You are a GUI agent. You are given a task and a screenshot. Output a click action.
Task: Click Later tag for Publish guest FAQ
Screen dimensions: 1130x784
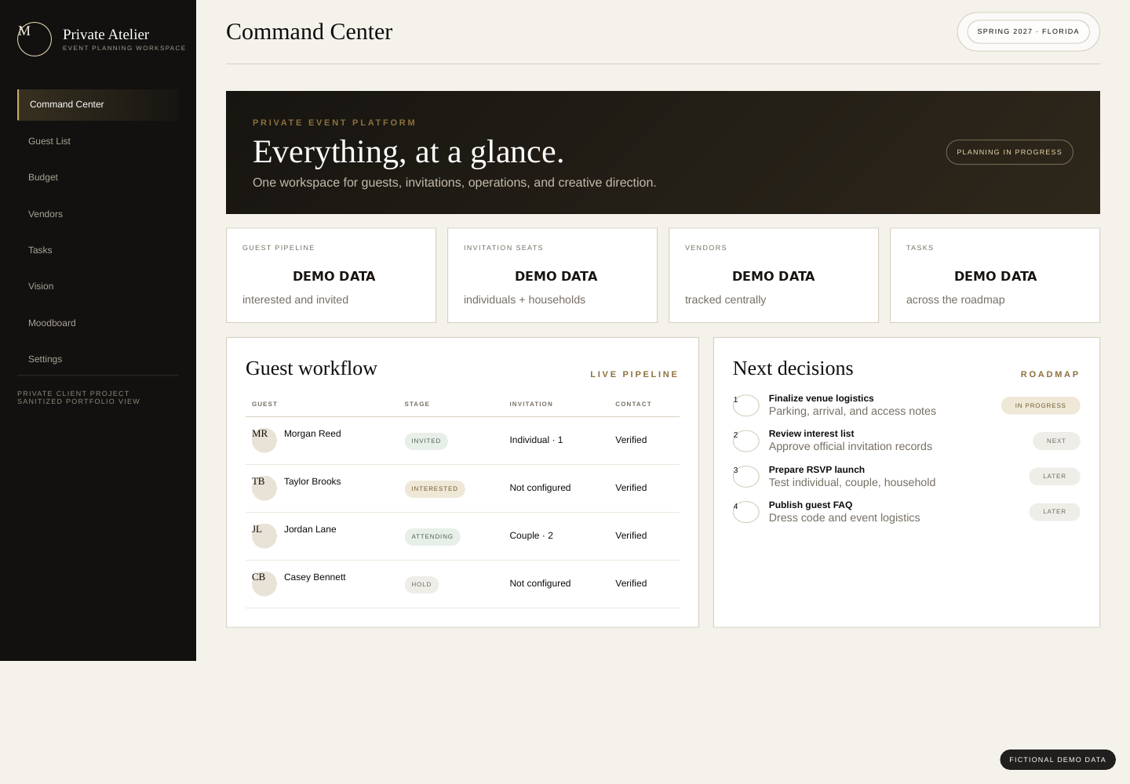coord(1055,511)
